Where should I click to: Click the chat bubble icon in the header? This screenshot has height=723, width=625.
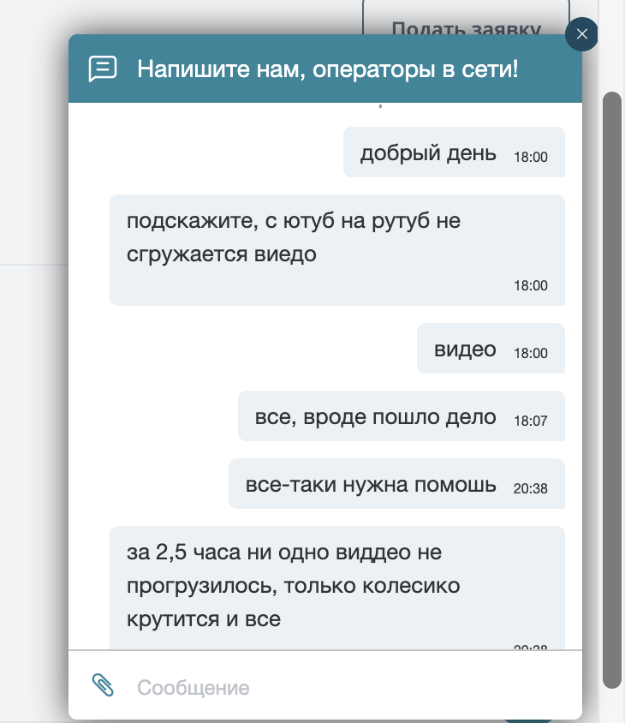coord(103,69)
